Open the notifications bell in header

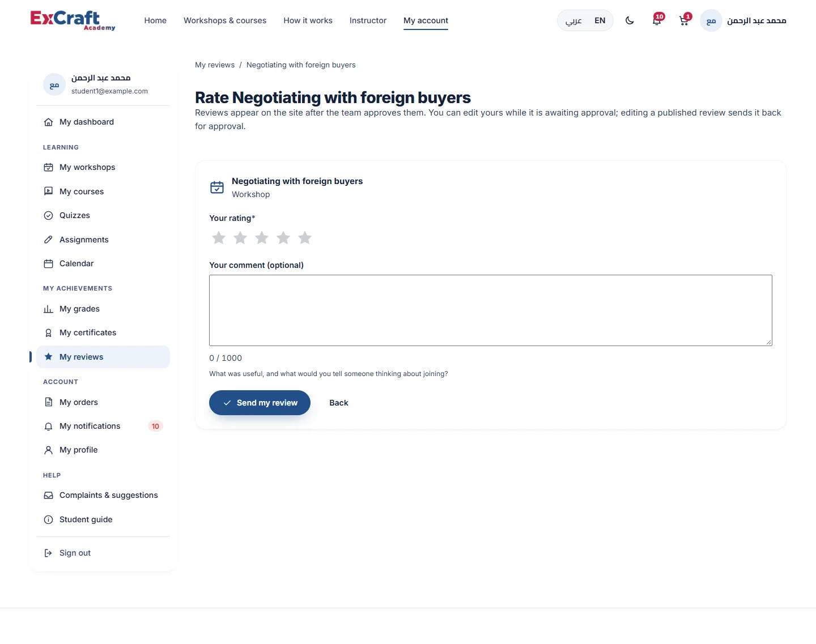point(657,20)
